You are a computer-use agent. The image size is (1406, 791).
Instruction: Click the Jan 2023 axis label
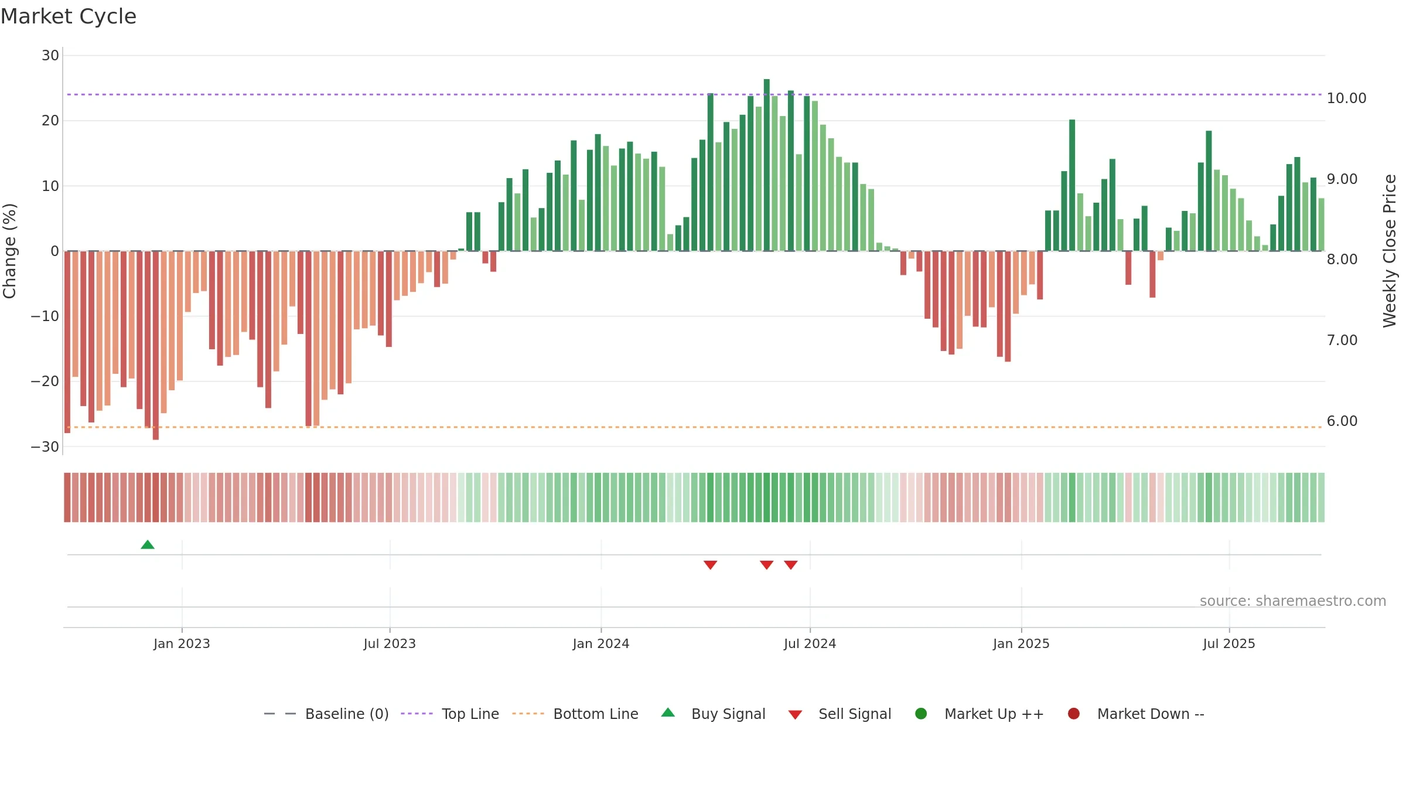[182, 644]
